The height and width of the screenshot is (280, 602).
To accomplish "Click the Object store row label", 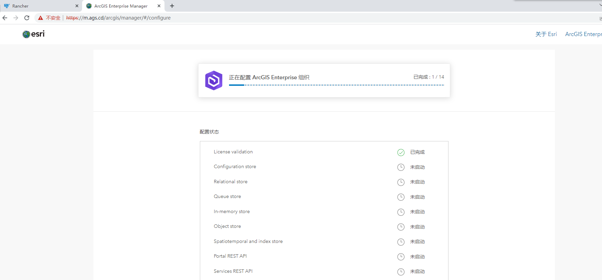I will click(x=227, y=226).
